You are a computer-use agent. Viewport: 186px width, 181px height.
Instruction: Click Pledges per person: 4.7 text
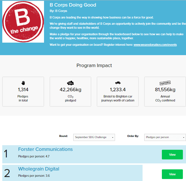(34, 157)
